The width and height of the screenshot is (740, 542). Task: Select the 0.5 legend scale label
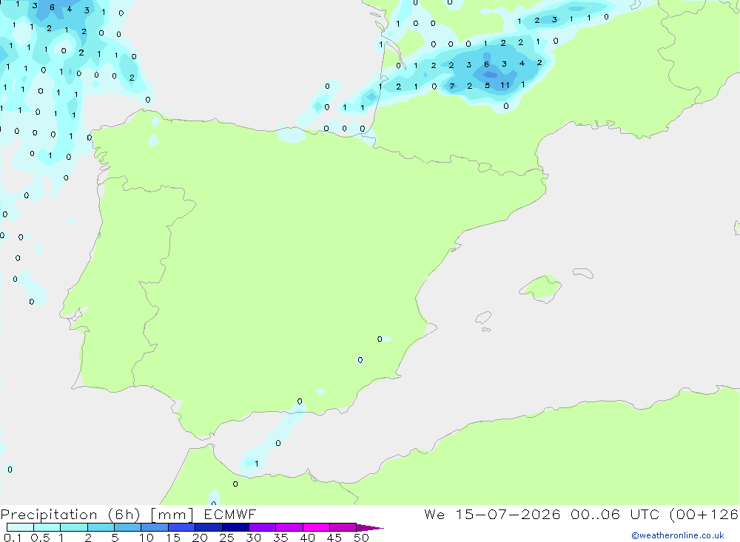[x=40, y=538]
